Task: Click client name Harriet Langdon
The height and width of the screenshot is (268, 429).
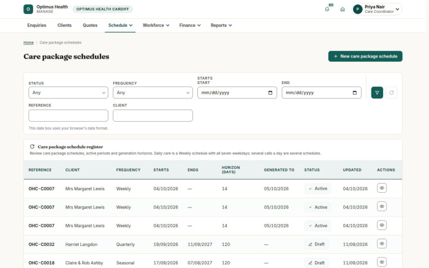Action: 82,245
